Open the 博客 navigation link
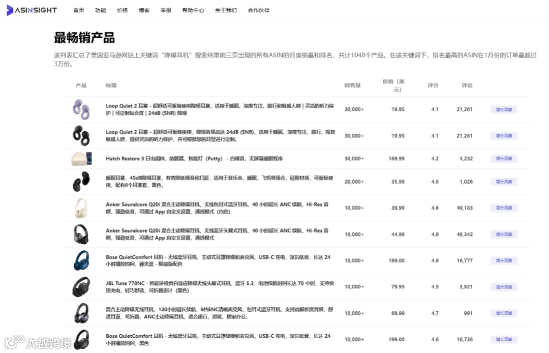This screenshot has height=353, width=549. pyautogui.click(x=144, y=10)
